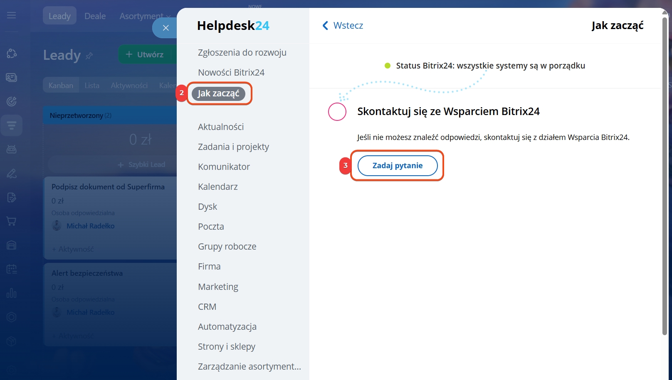Open the hamburger main menu
Viewport: 672px width, 380px height.
12,15
